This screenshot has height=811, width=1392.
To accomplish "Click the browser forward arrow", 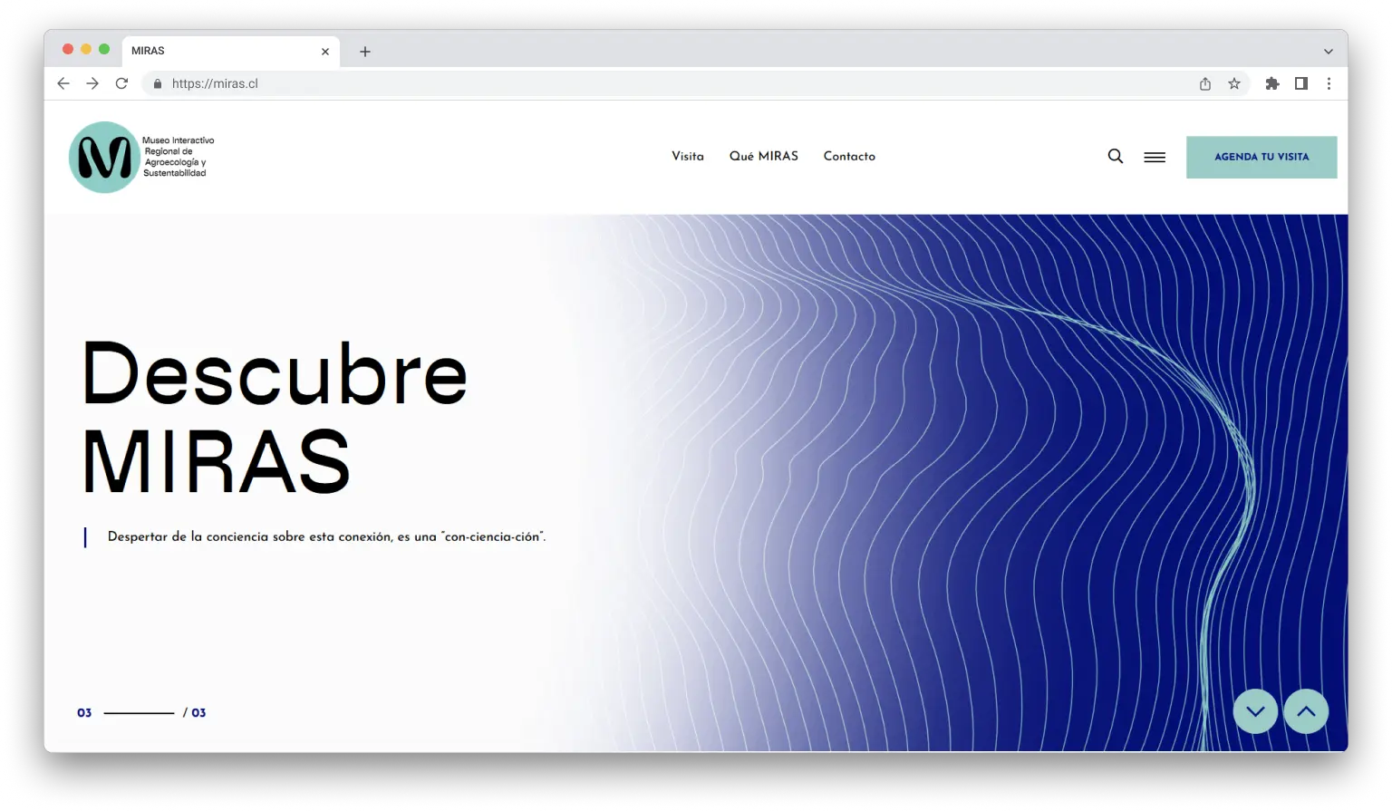I will (x=92, y=83).
